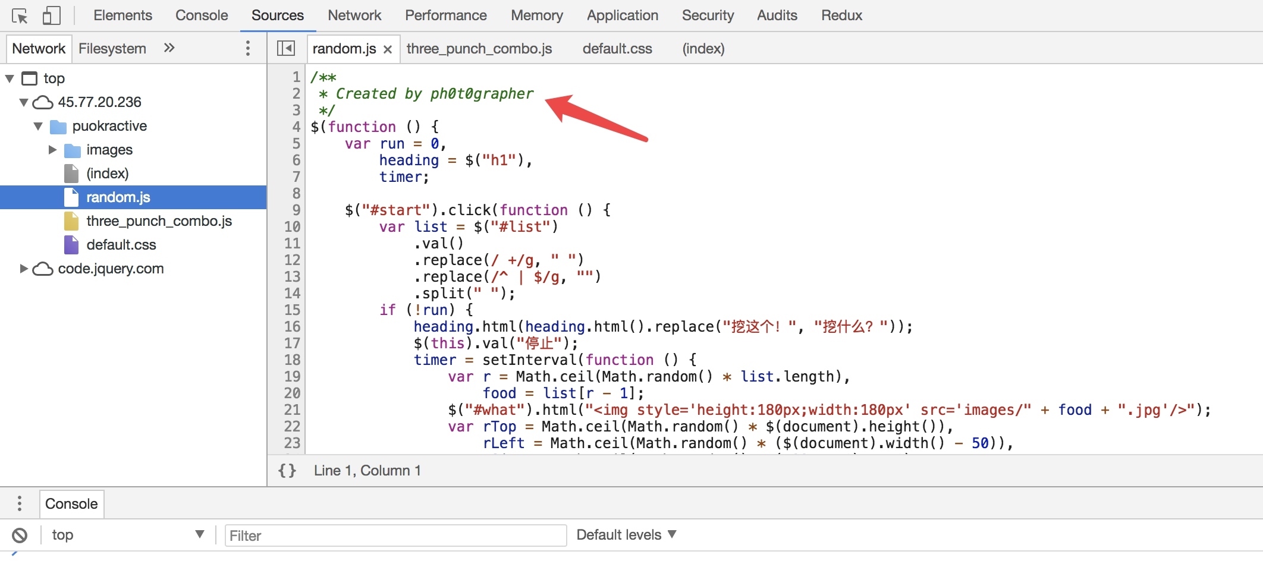This screenshot has width=1263, height=567.
Task: Switch to the Console panel tab
Action: click(202, 15)
